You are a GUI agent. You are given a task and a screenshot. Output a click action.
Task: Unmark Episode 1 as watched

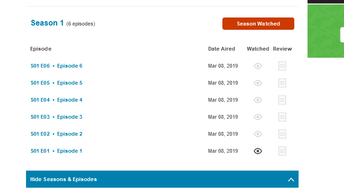(x=258, y=151)
